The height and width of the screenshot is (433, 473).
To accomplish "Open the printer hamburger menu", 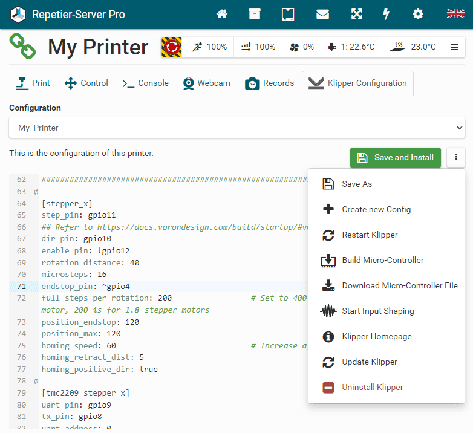I will [454, 47].
